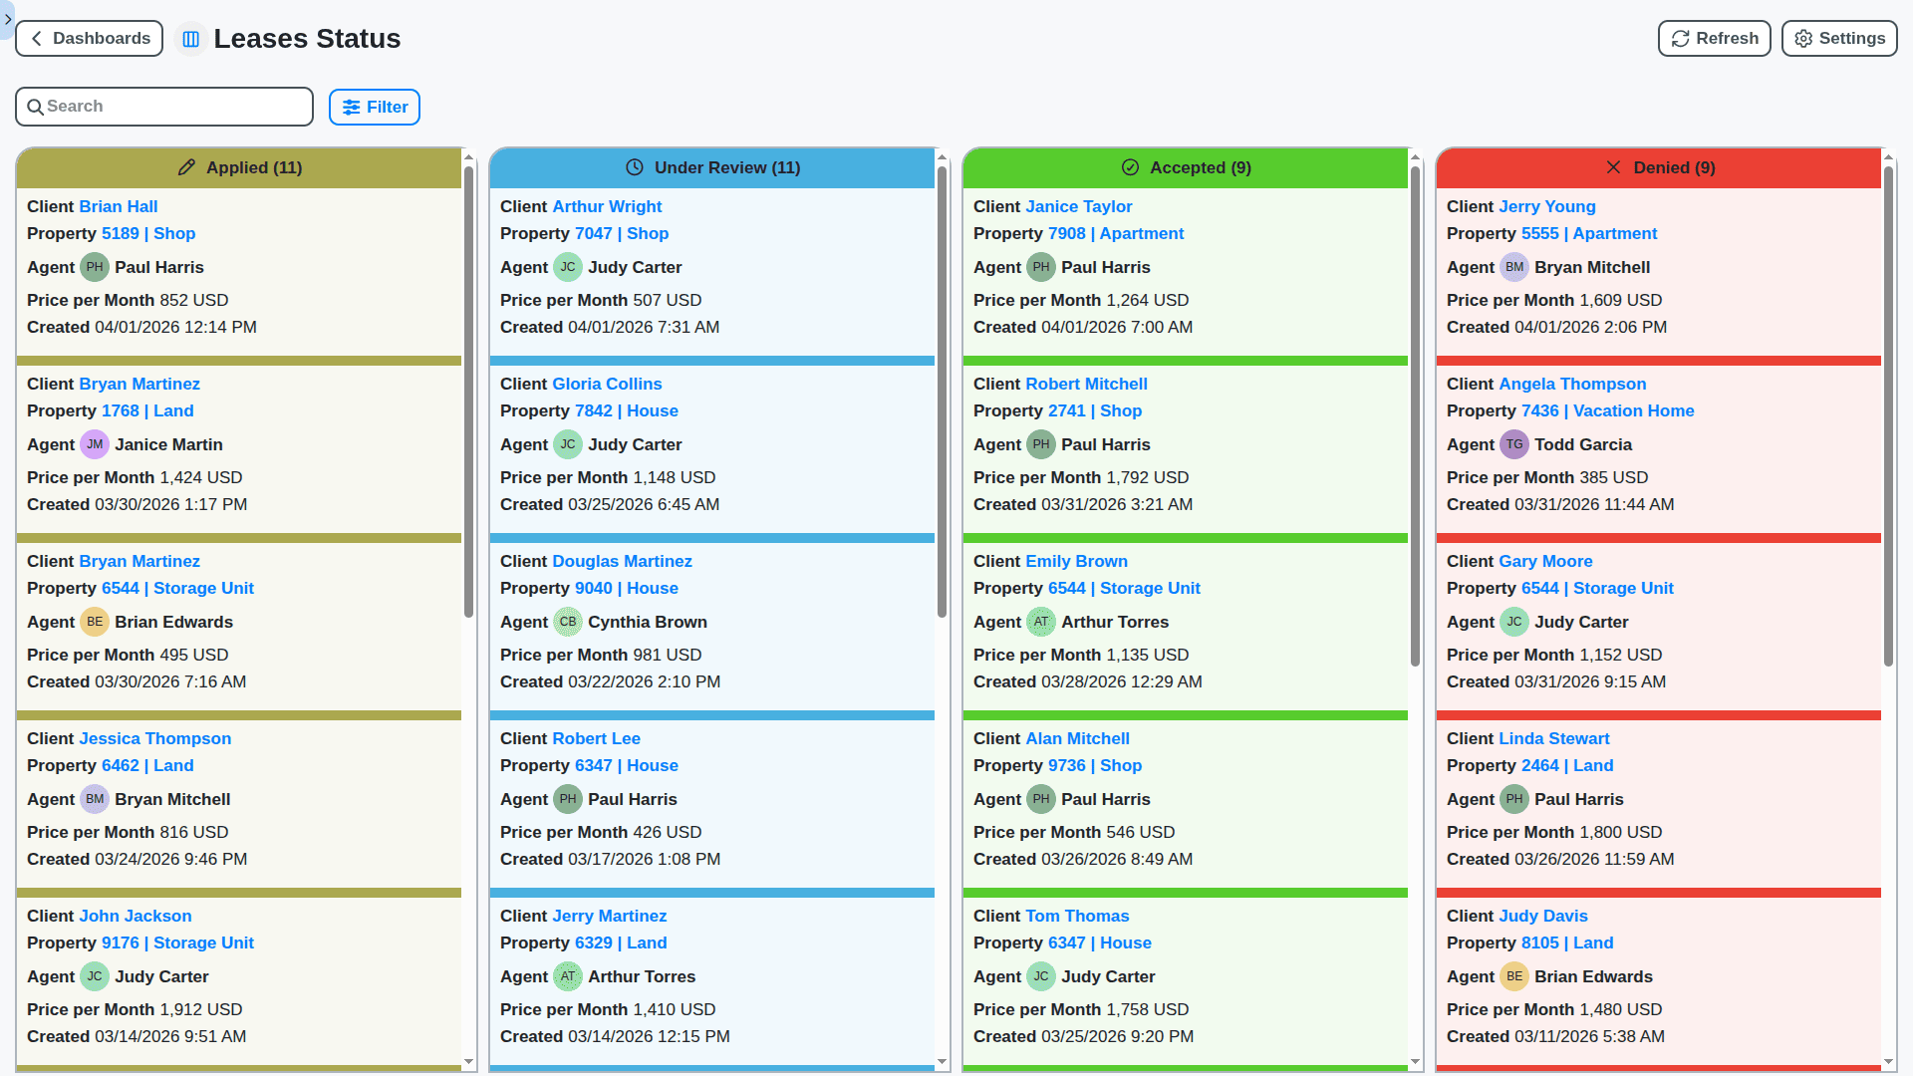
Task: Expand the collapsed left sidebar with the chevron
Action: pyautogui.click(x=6, y=18)
